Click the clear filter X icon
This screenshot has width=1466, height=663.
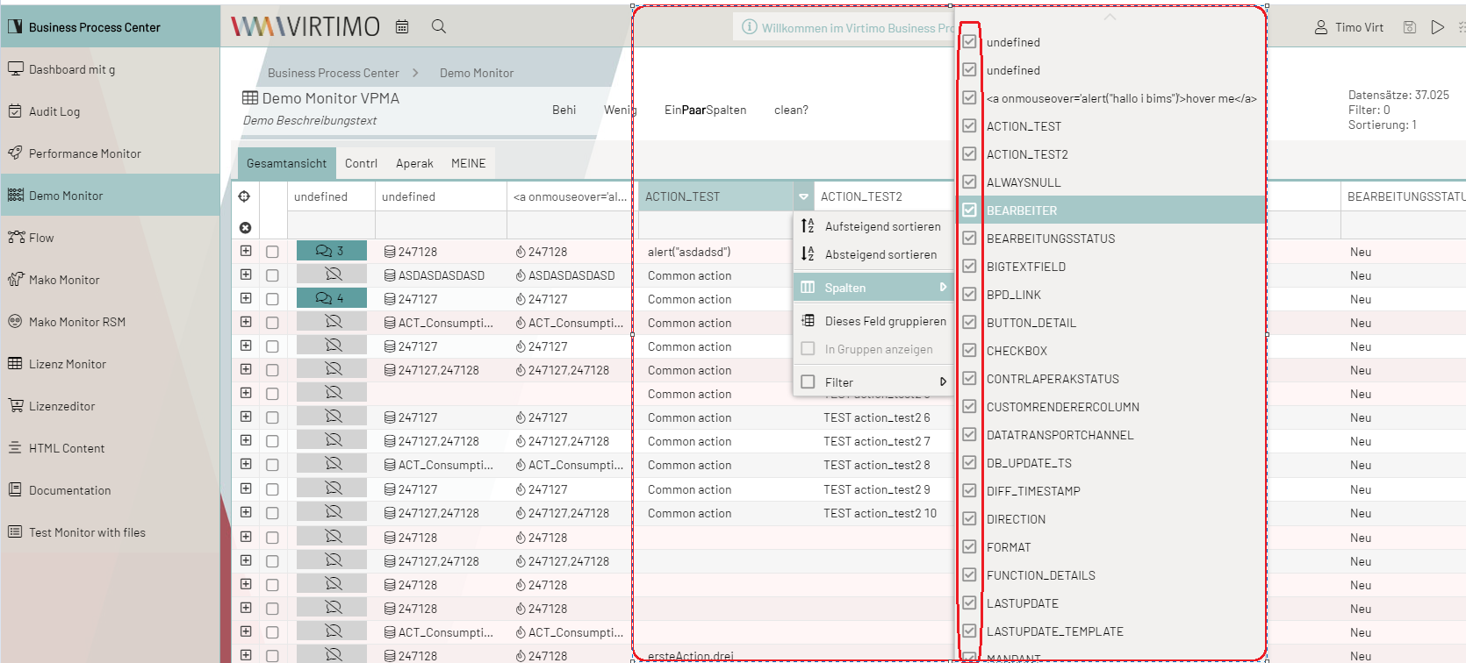click(246, 228)
